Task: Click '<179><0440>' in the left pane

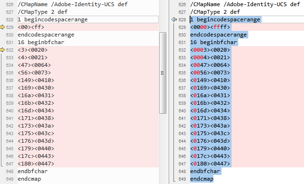Action: (36, 148)
